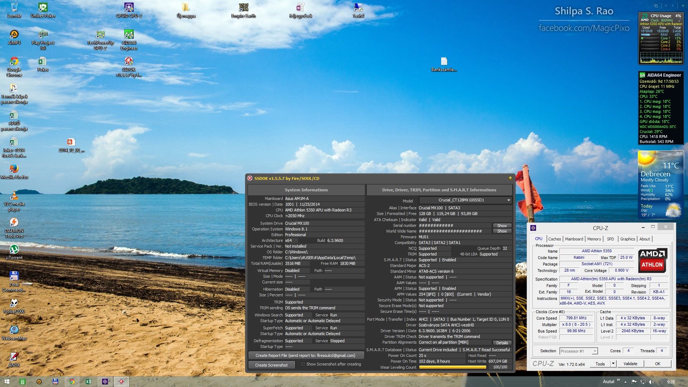Open Play Project IGI shortcut
This screenshot has width=688, height=387.
(x=43, y=39)
